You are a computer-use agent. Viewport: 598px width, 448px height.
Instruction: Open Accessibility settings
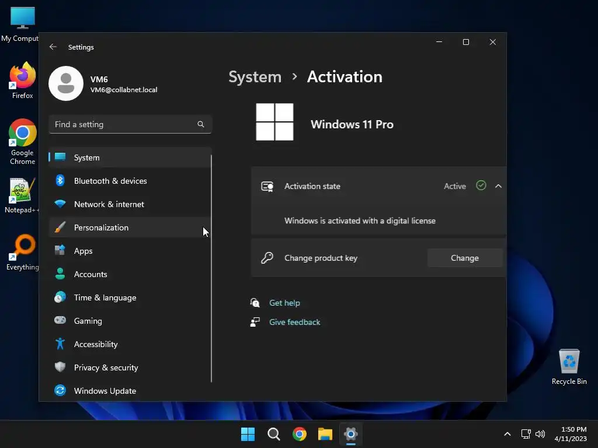[130, 344]
